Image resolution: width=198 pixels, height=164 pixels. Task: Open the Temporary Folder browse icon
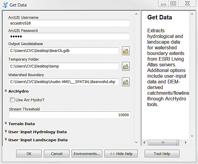pos(126,66)
